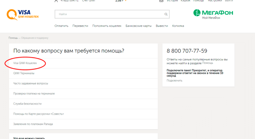Go to Банковские карты section
Image resolution: width=255 pixels, height=139 pixels.
(138, 26)
